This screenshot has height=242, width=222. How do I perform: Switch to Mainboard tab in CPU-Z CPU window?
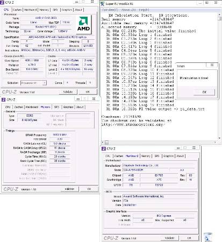pos(30,10)
